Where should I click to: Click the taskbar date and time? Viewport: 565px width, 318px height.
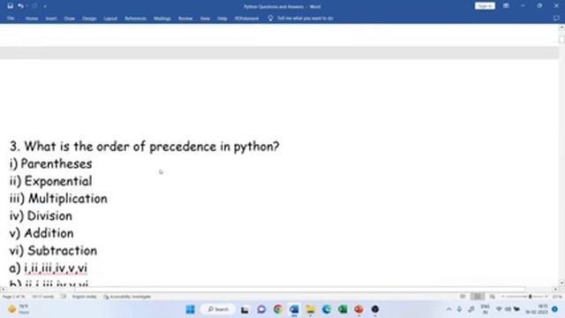(537, 309)
